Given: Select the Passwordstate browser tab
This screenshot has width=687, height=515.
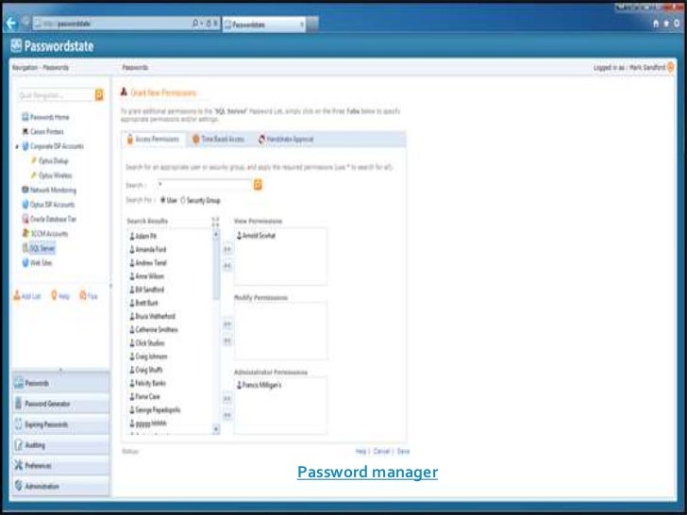Looking at the screenshot, I should [264, 25].
